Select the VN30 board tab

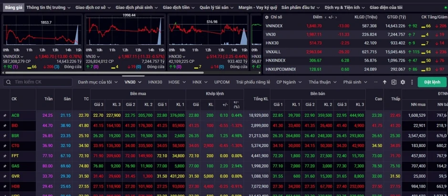pos(133,82)
